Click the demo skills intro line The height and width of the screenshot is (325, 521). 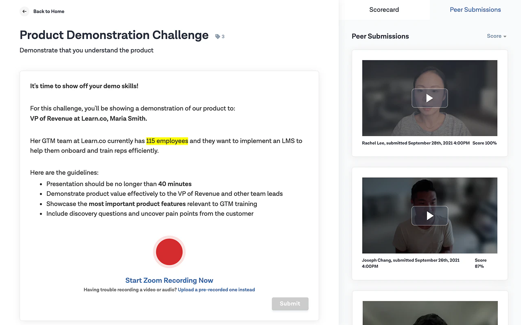pos(84,86)
